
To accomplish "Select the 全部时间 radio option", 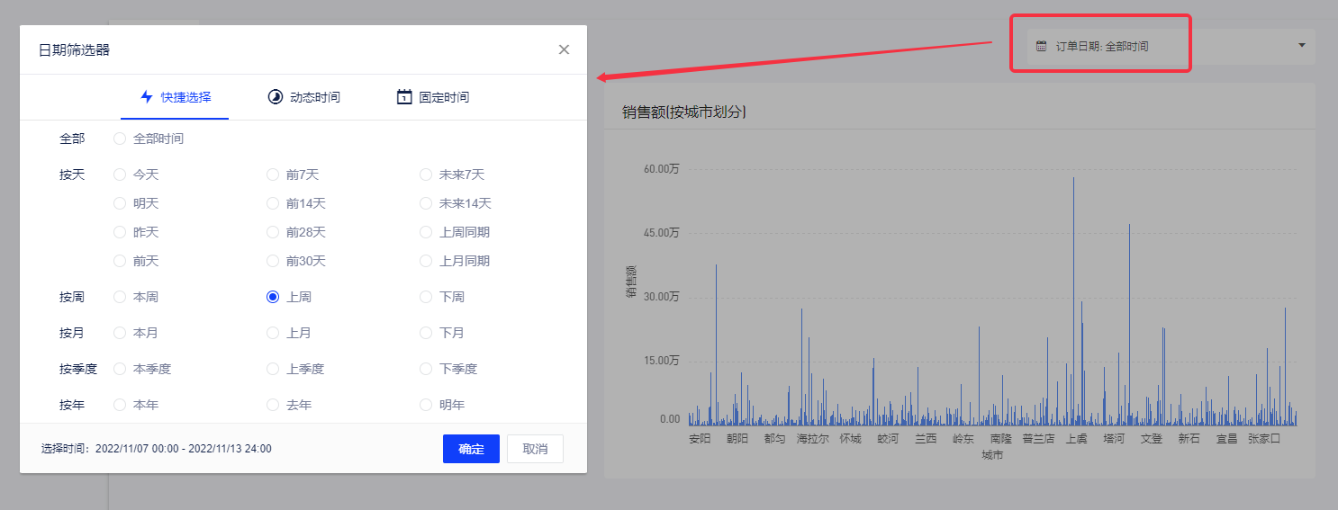I will click(120, 139).
